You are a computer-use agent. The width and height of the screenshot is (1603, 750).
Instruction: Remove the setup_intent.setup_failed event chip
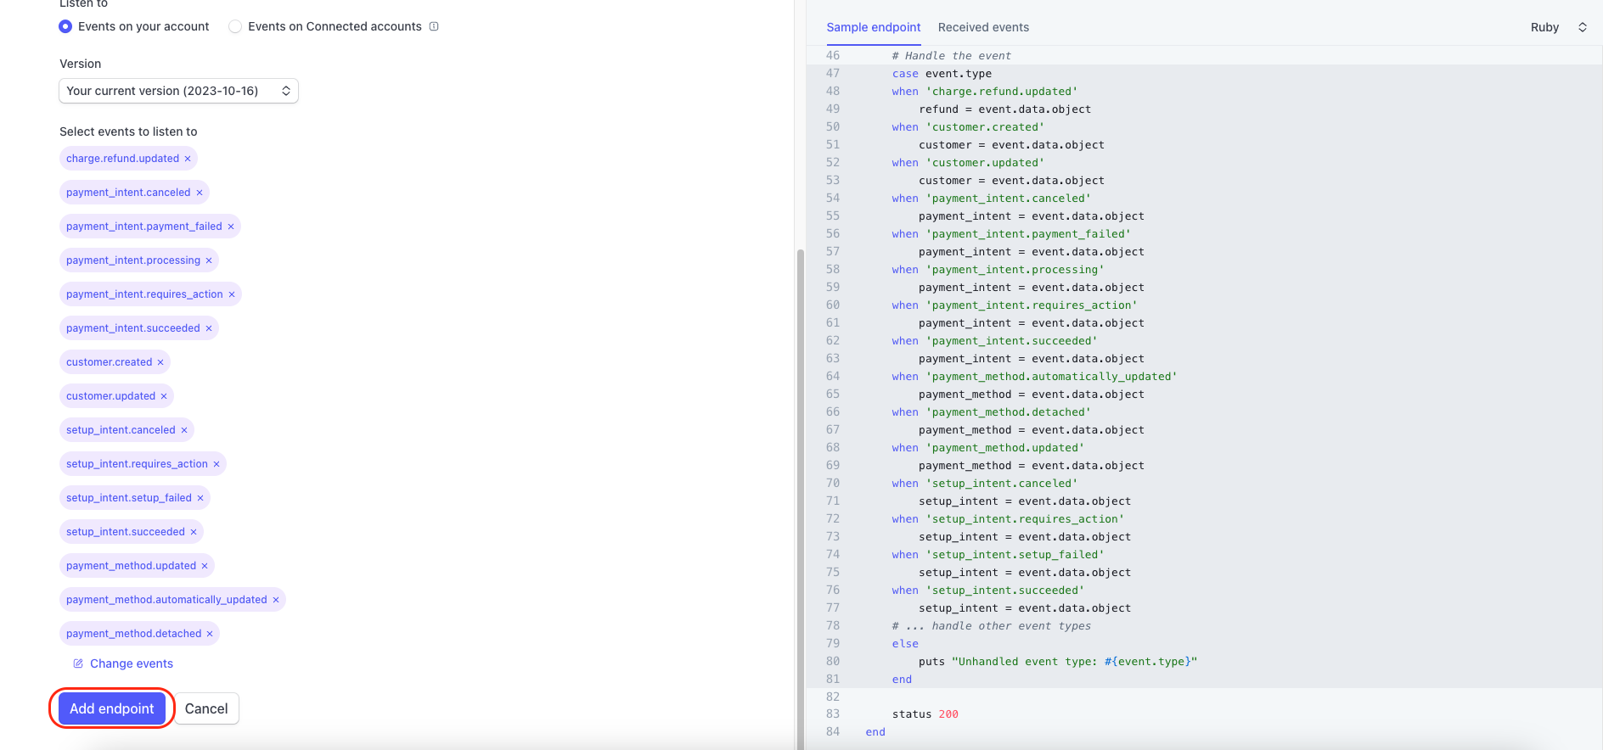tap(200, 498)
